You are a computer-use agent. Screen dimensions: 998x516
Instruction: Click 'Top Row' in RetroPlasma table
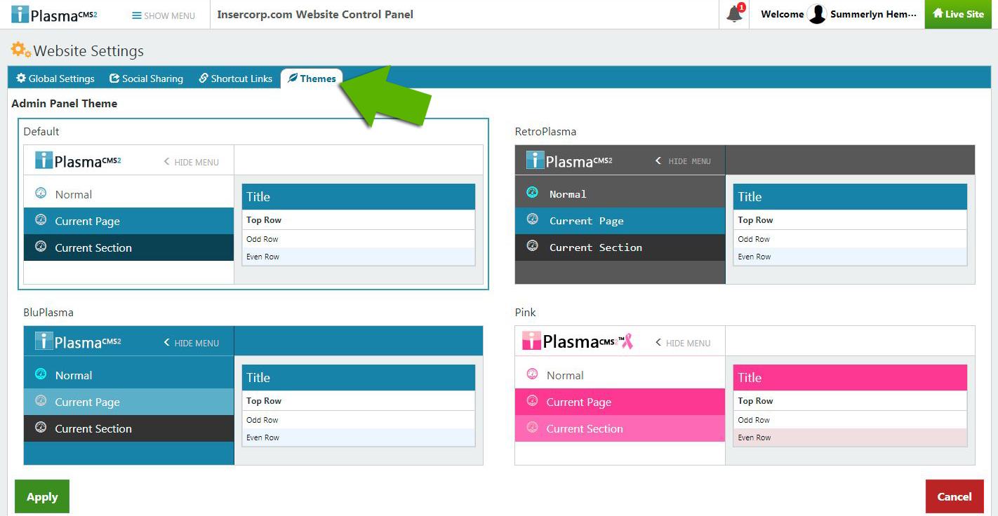point(755,220)
